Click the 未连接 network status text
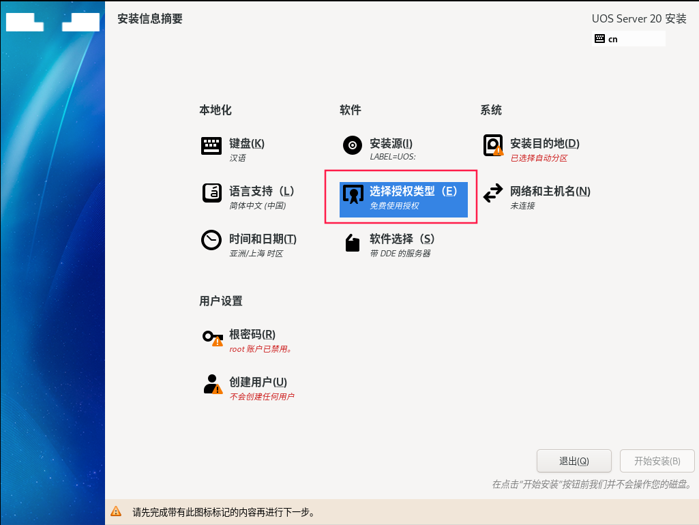This screenshot has width=699, height=525. click(522, 206)
